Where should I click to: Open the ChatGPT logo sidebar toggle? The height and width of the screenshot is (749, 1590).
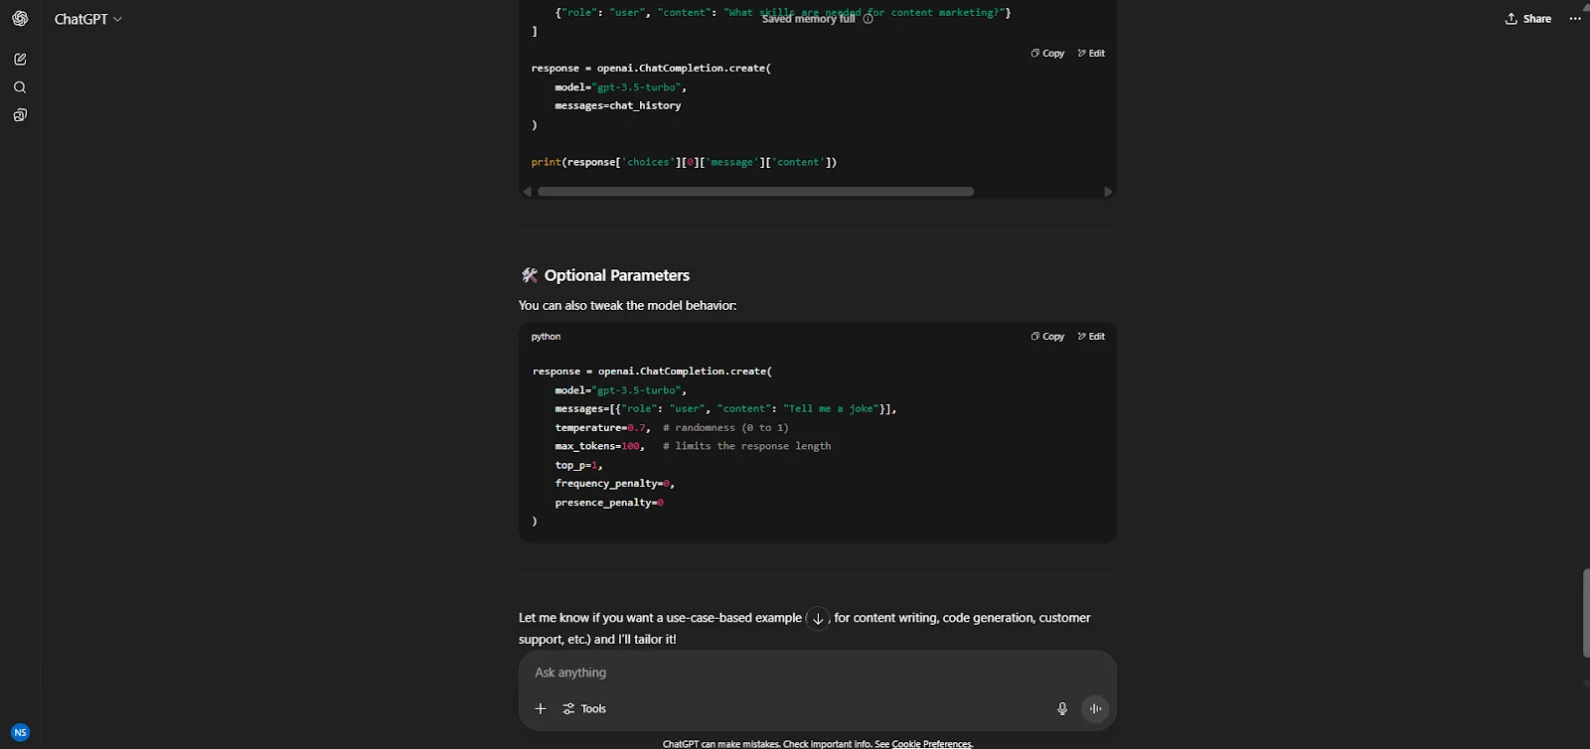pyautogui.click(x=20, y=19)
